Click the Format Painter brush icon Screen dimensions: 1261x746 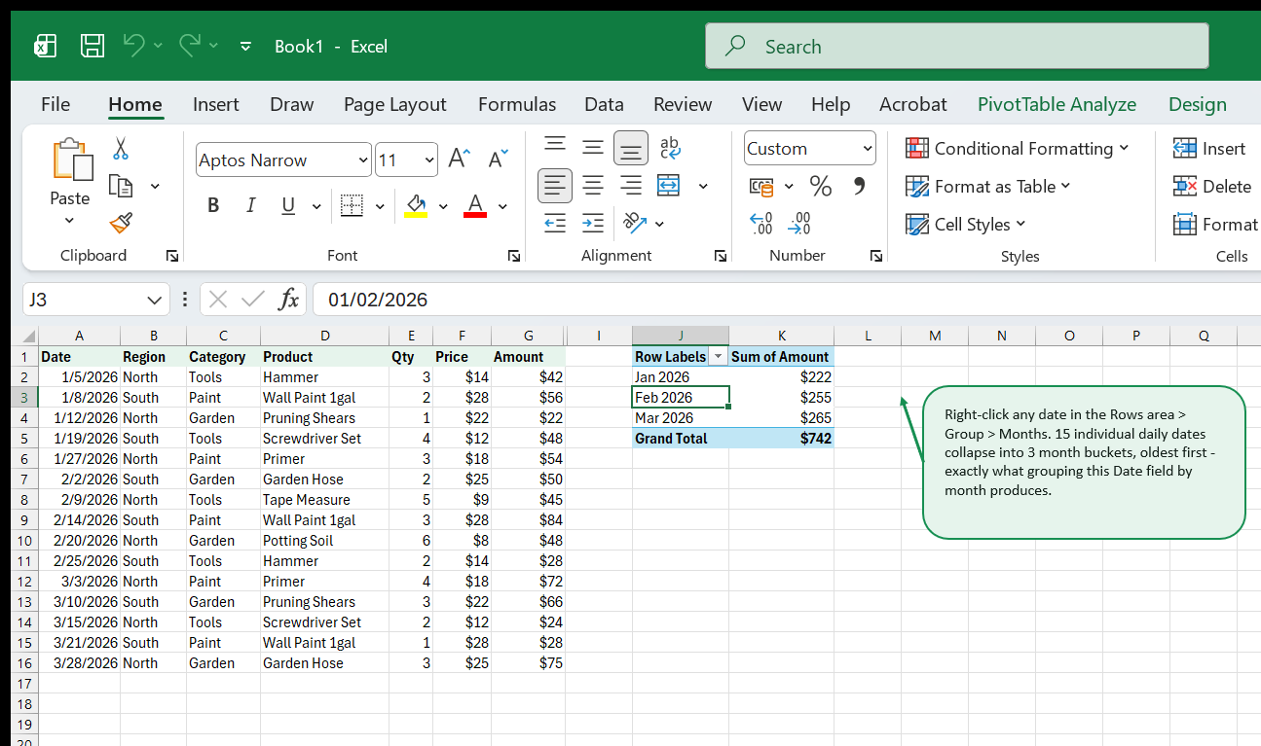[x=121, y=224]
